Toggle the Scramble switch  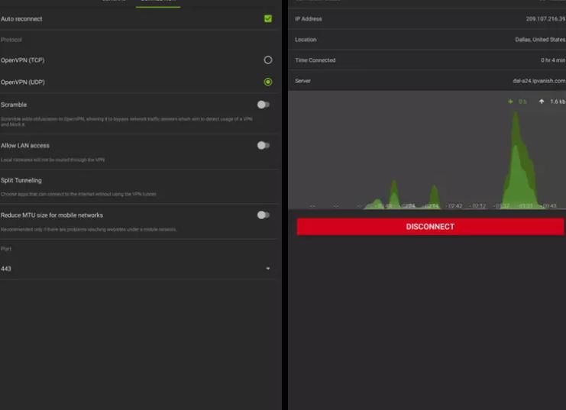point(263,105)
